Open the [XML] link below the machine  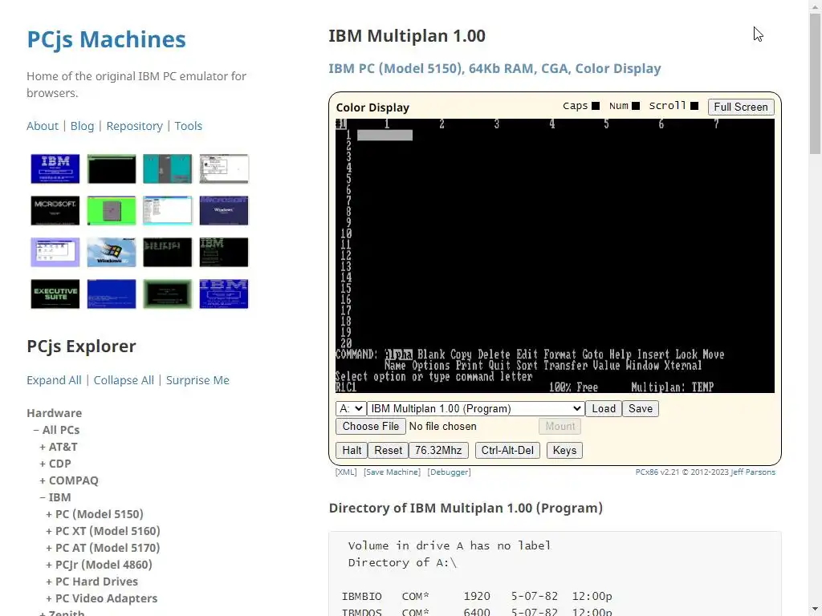click(x=346, y=472)
